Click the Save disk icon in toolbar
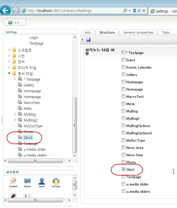Image resolution: width=177 pixels, height=208 pixels. (88, 40)
